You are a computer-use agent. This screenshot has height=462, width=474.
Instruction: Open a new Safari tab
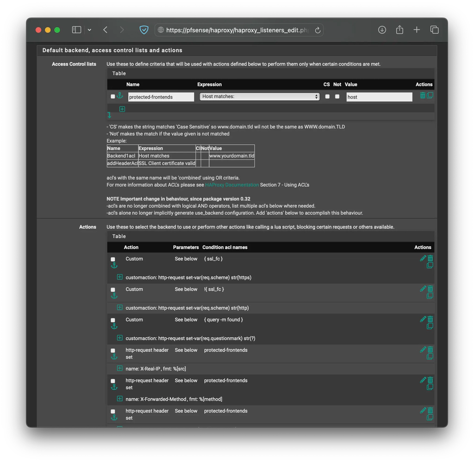click(417, 29)
